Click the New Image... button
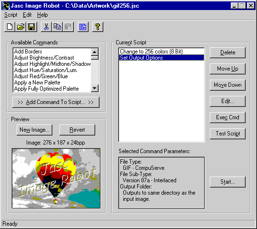 (x=34, y=130)
